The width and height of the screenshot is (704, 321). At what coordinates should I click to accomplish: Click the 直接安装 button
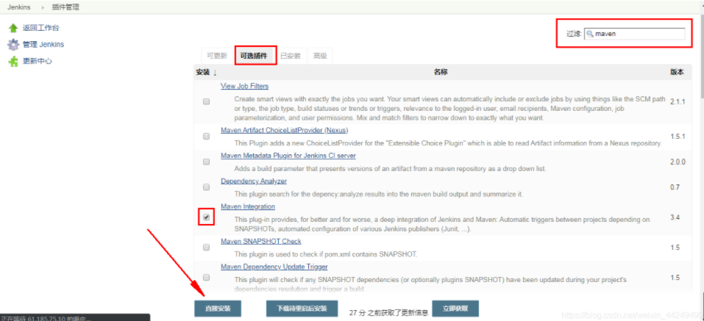pos(218,309)
